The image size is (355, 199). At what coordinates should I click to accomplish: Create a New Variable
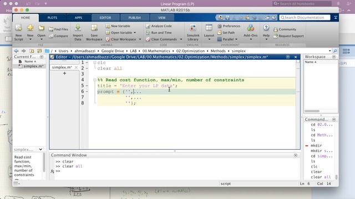(x=118, y=26)
